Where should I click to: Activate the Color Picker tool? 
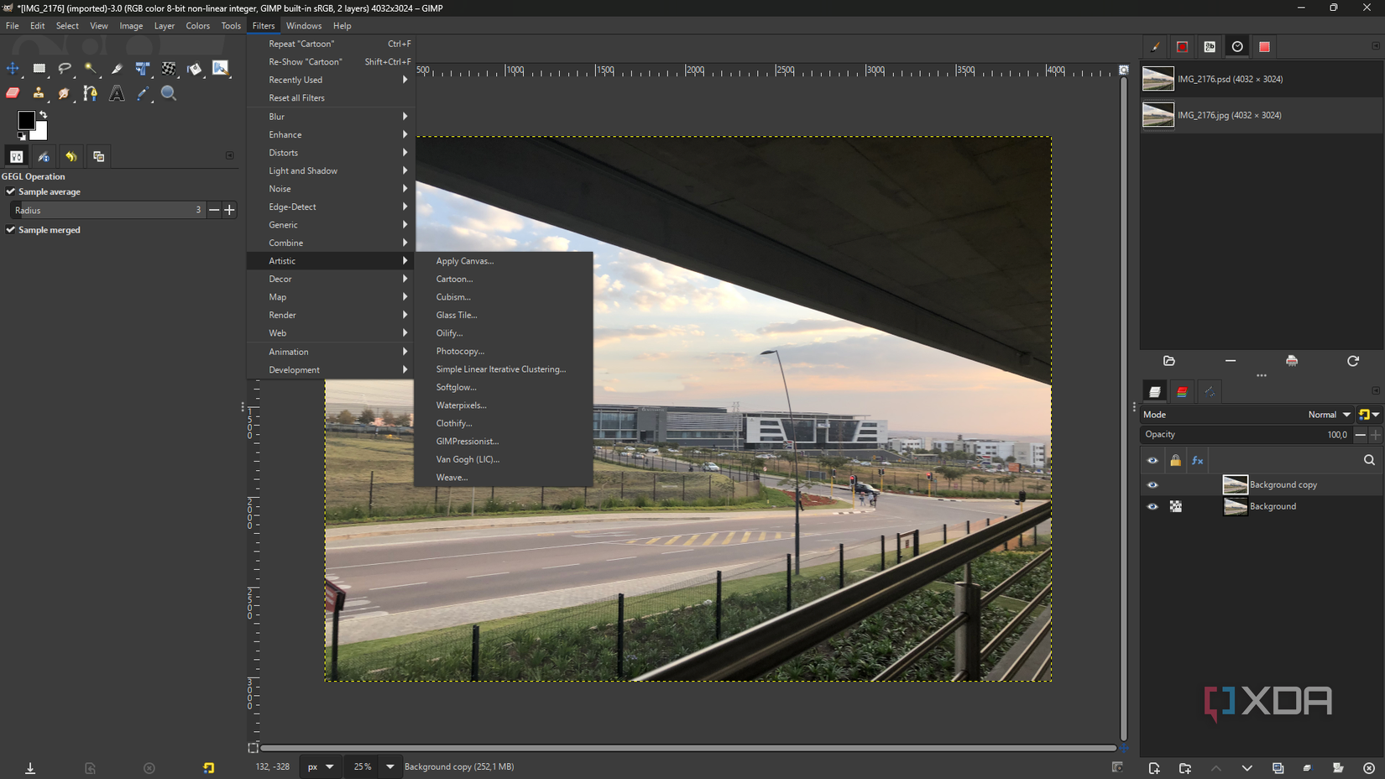point(142,94)
